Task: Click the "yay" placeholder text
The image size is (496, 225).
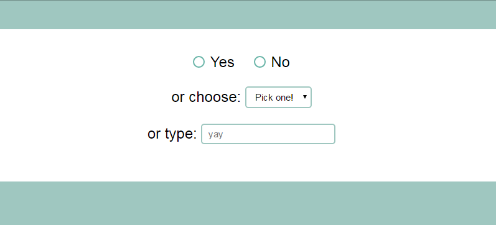Action: pos(216,135)
